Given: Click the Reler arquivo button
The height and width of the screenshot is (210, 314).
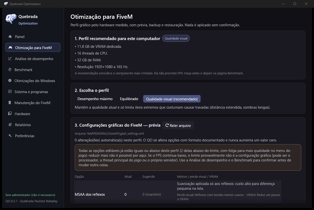Looking at the screenshot, I should pyautogui.click(x=178, y=125).
